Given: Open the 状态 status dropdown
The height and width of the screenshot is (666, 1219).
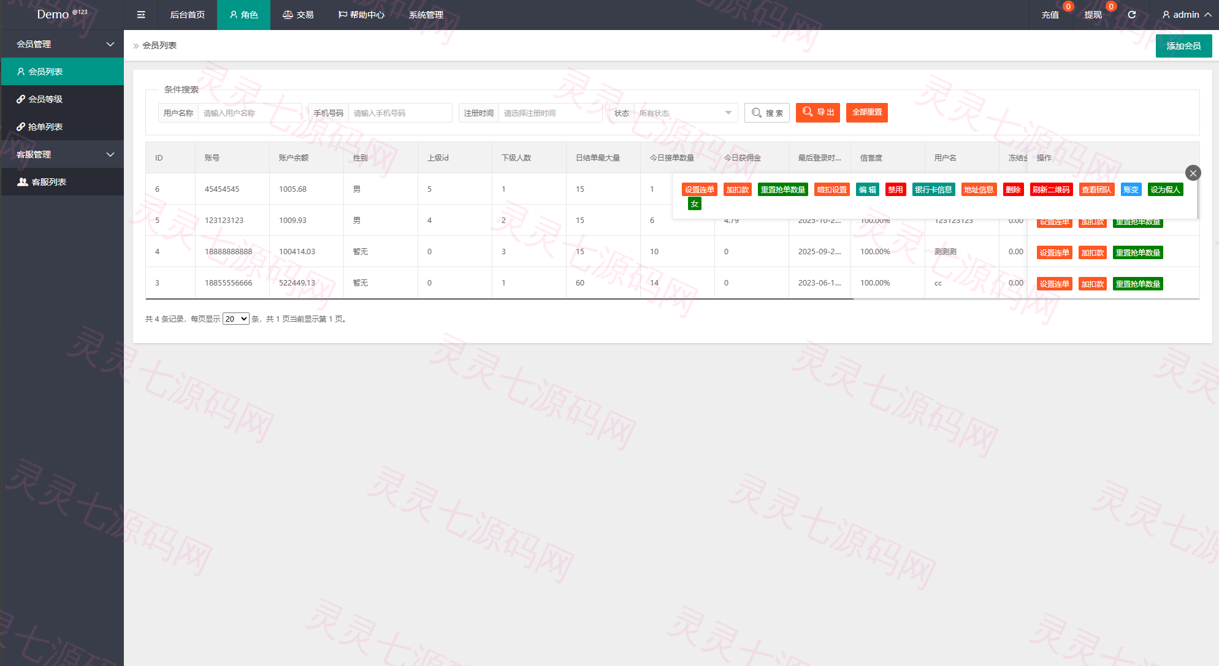Looking at the screenshot, I should click(686, 113).
